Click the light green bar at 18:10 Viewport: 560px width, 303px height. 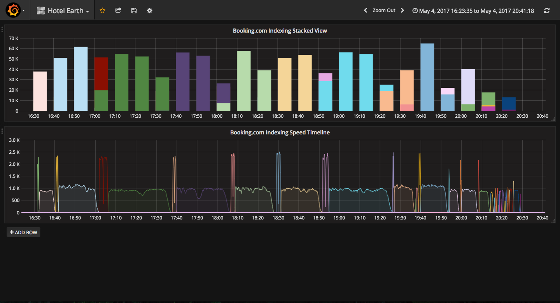(x=244, y=81)
